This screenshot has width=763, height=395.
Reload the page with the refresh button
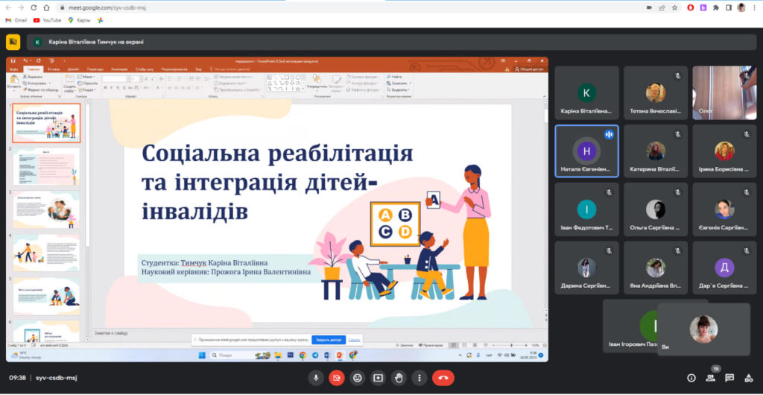33,7
